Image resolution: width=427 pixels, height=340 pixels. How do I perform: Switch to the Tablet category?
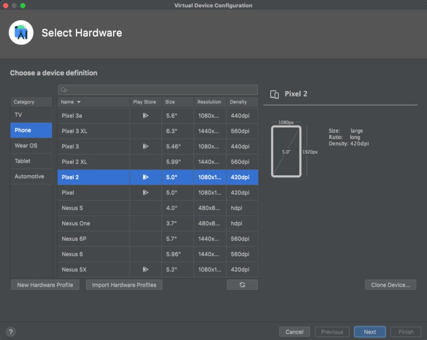click(x=31, y=161)
